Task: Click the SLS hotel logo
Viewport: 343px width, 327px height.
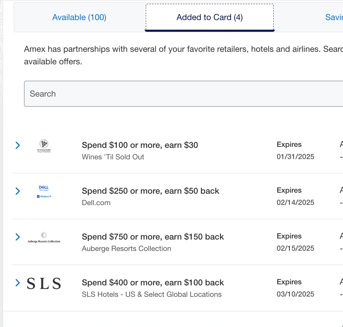Action: (x=44, y=283)
